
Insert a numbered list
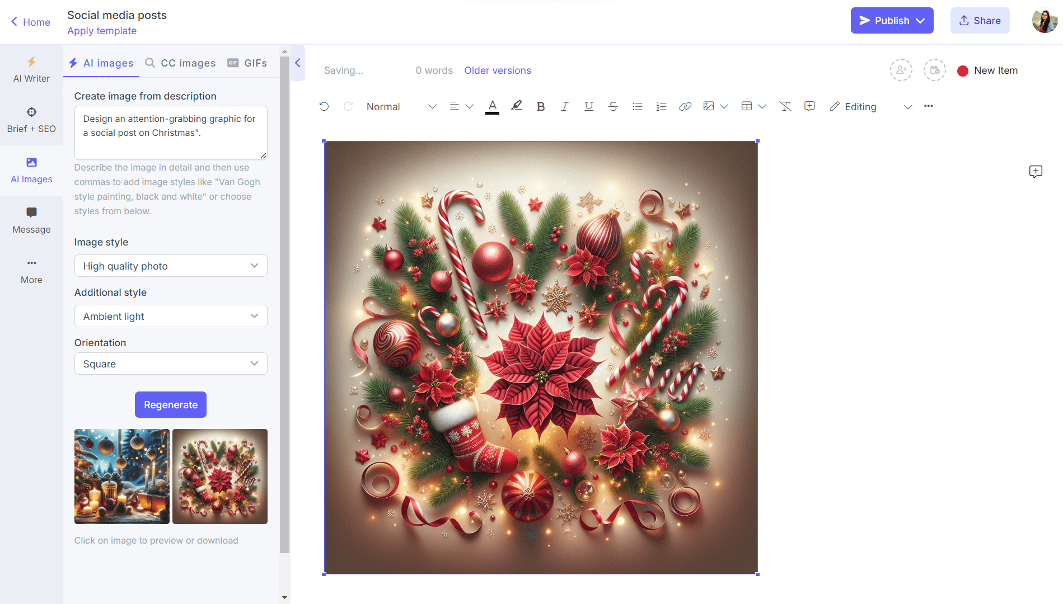(661, 106)
